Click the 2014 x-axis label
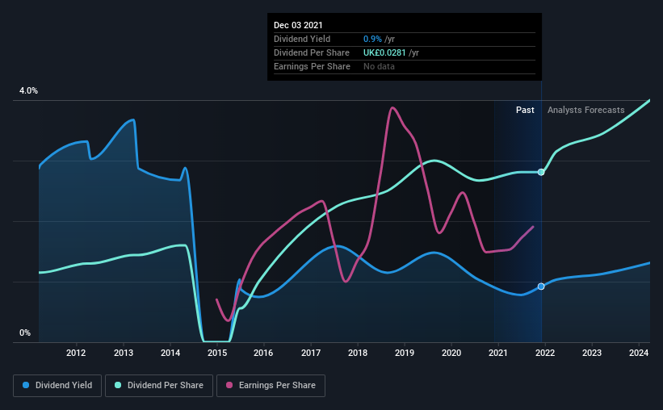The width and height of the screenshot is (663, 410). (170, 353)
